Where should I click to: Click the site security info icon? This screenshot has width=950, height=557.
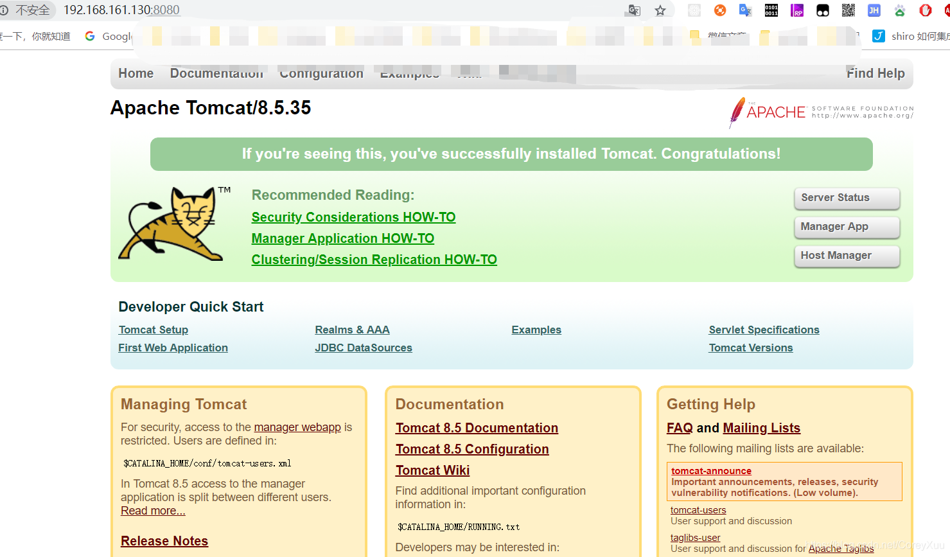[x=4, y=10]
